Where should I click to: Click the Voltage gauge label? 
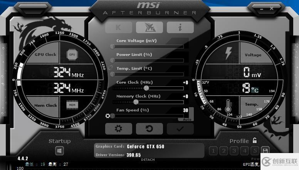[x=253, y=55]
